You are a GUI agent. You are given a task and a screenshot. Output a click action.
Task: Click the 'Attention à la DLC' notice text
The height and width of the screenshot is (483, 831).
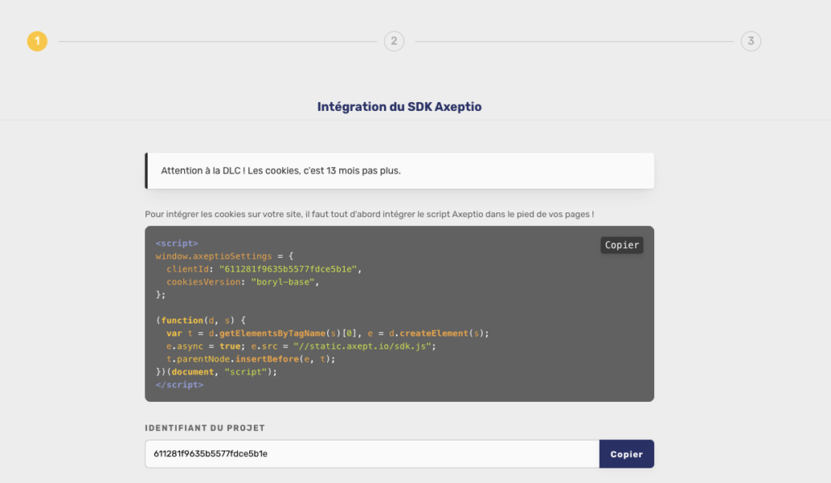(x=281, y=171)
